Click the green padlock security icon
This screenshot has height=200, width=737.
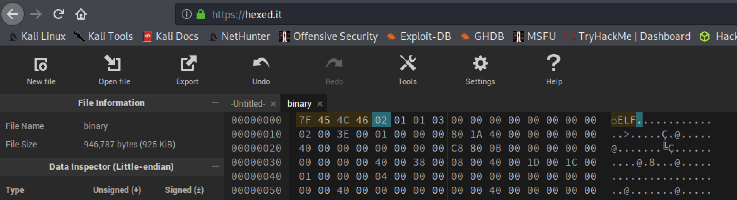click(200, 14)
